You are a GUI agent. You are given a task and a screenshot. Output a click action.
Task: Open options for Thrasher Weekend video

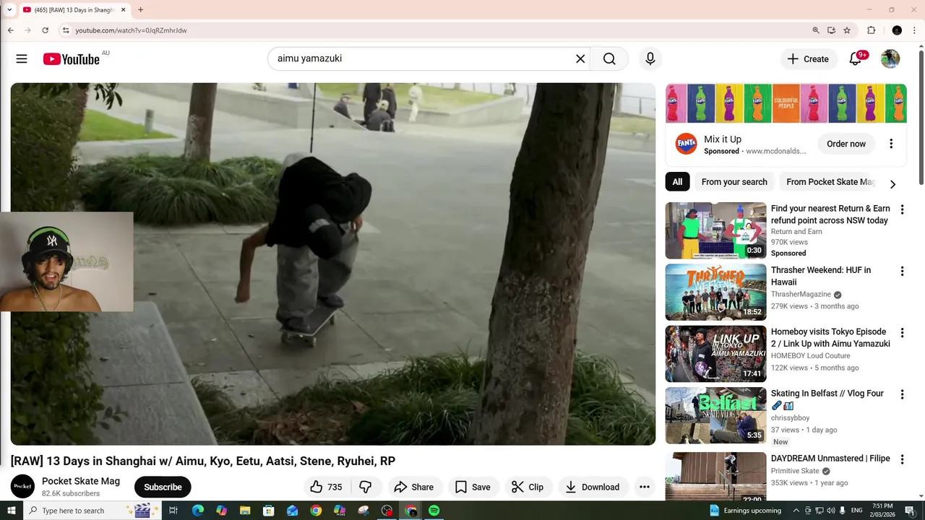[x=902, y=272]
